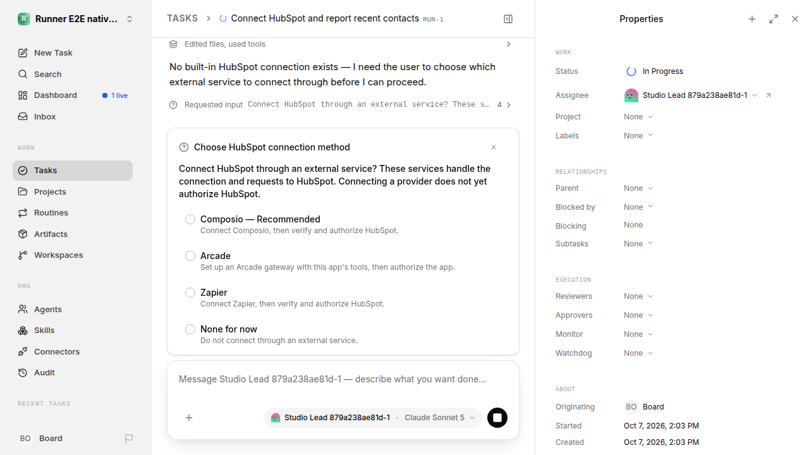Select the Zapier radio option
The width and height of the screenshot is (809, 455).
[190, 293]
